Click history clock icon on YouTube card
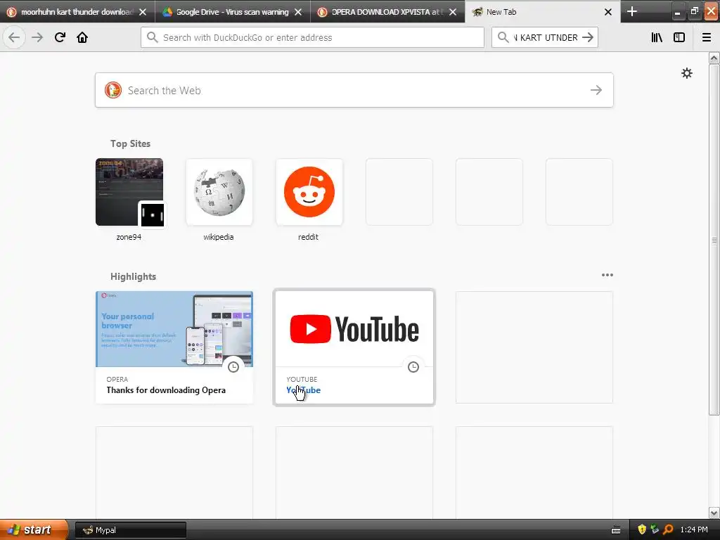Image resolution: width=720 pixels, height=540 pixels. pos(413,367)
